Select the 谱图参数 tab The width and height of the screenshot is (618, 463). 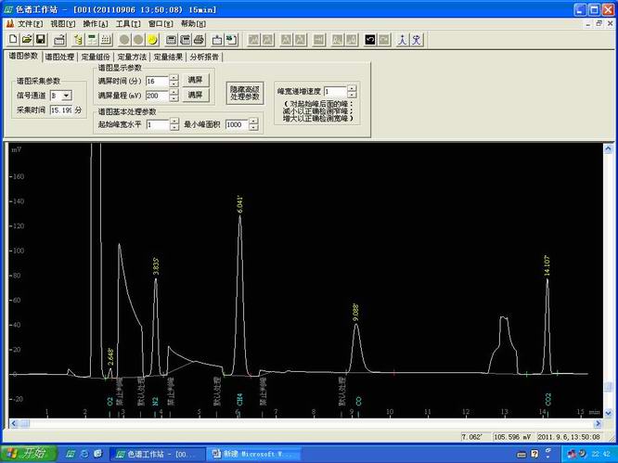[x=23, y=56]
